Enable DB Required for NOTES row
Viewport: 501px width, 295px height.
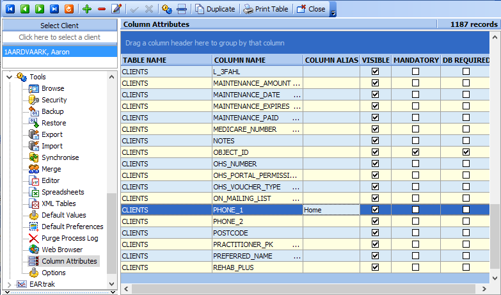466,140
